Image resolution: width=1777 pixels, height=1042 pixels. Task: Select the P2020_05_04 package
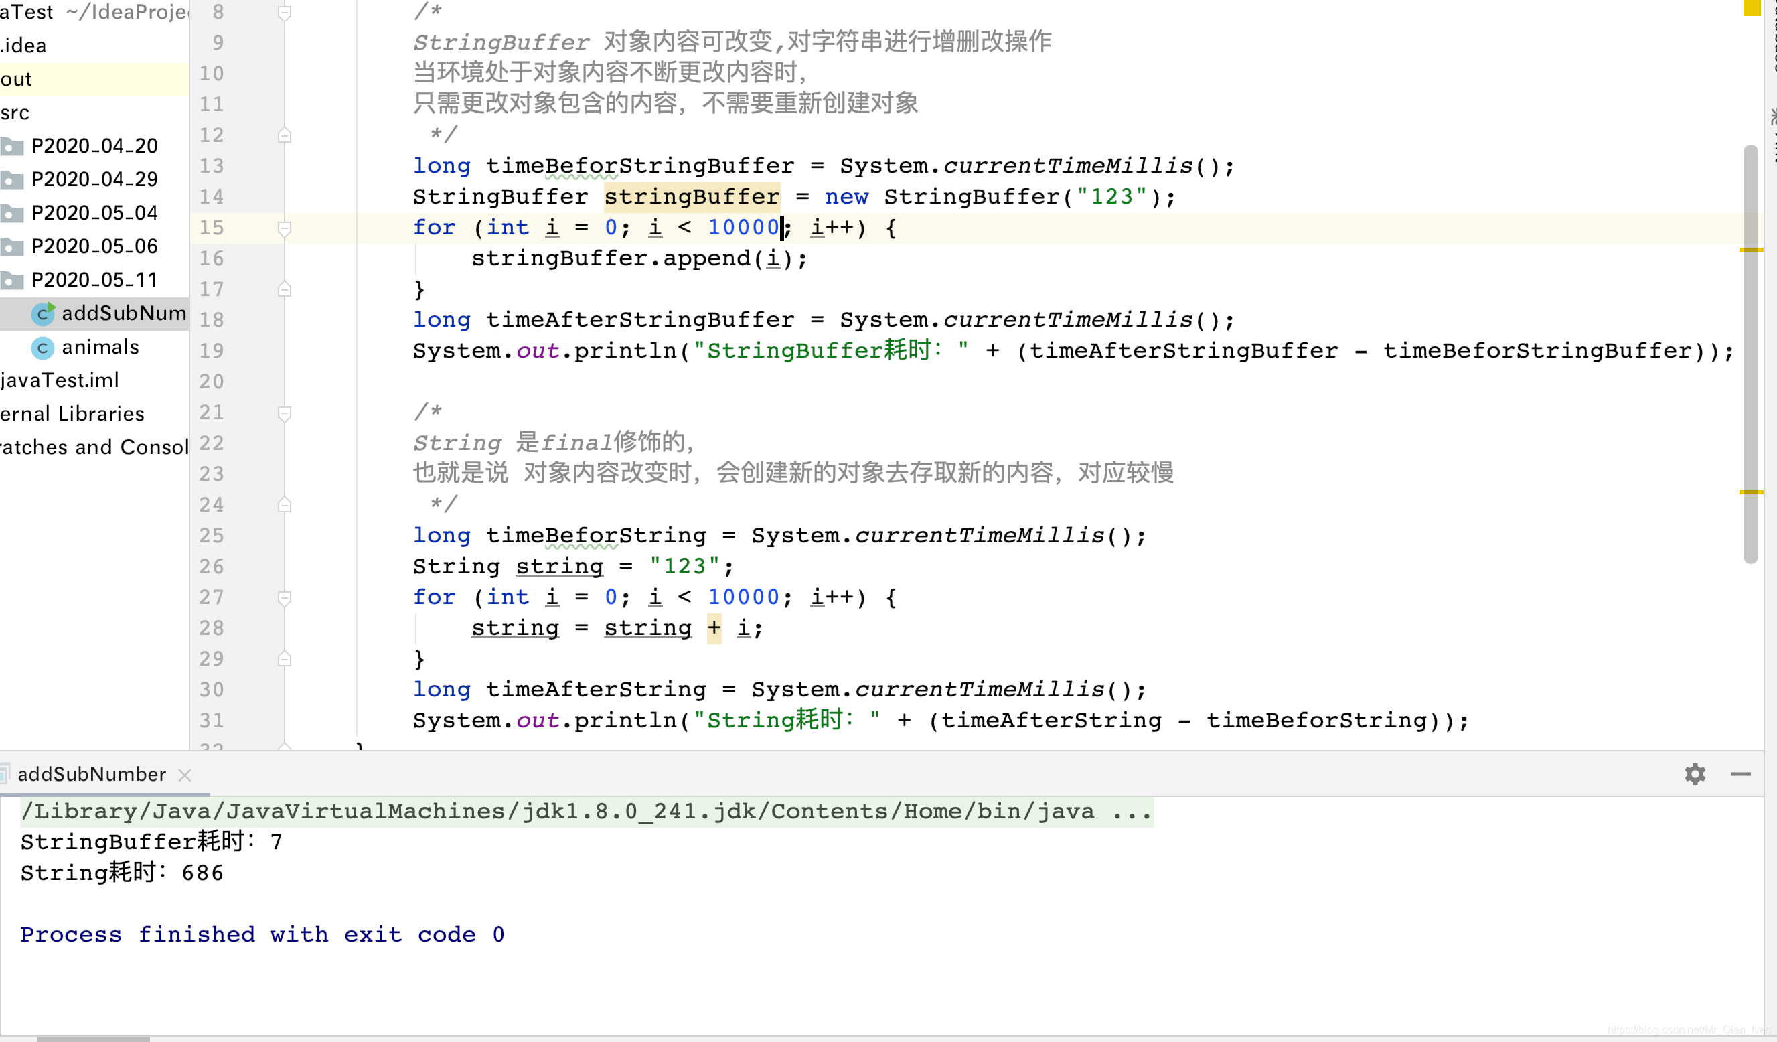coord(94,213)
